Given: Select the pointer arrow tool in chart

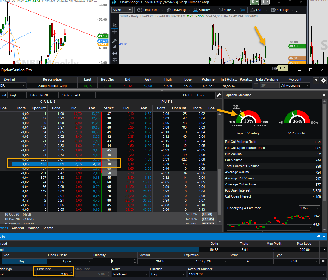Looking at the screenshot, I should [115, 26].
